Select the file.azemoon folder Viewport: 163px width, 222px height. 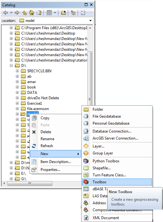[x=38, y=109]
